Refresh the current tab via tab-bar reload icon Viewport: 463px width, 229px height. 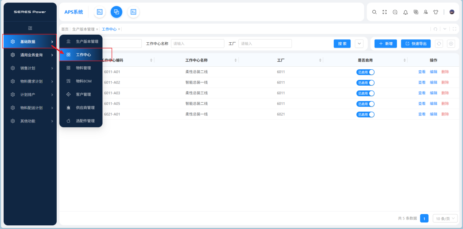(x=435, y=29)
